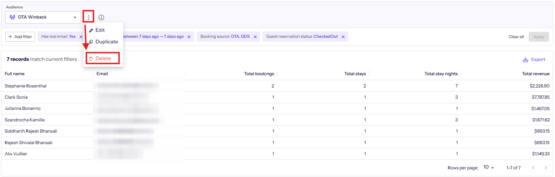Screen dimensions: 555x177
Task: Click Stephanie Rosenthal's 7 stay nights cell
Action: click(456, 86)
